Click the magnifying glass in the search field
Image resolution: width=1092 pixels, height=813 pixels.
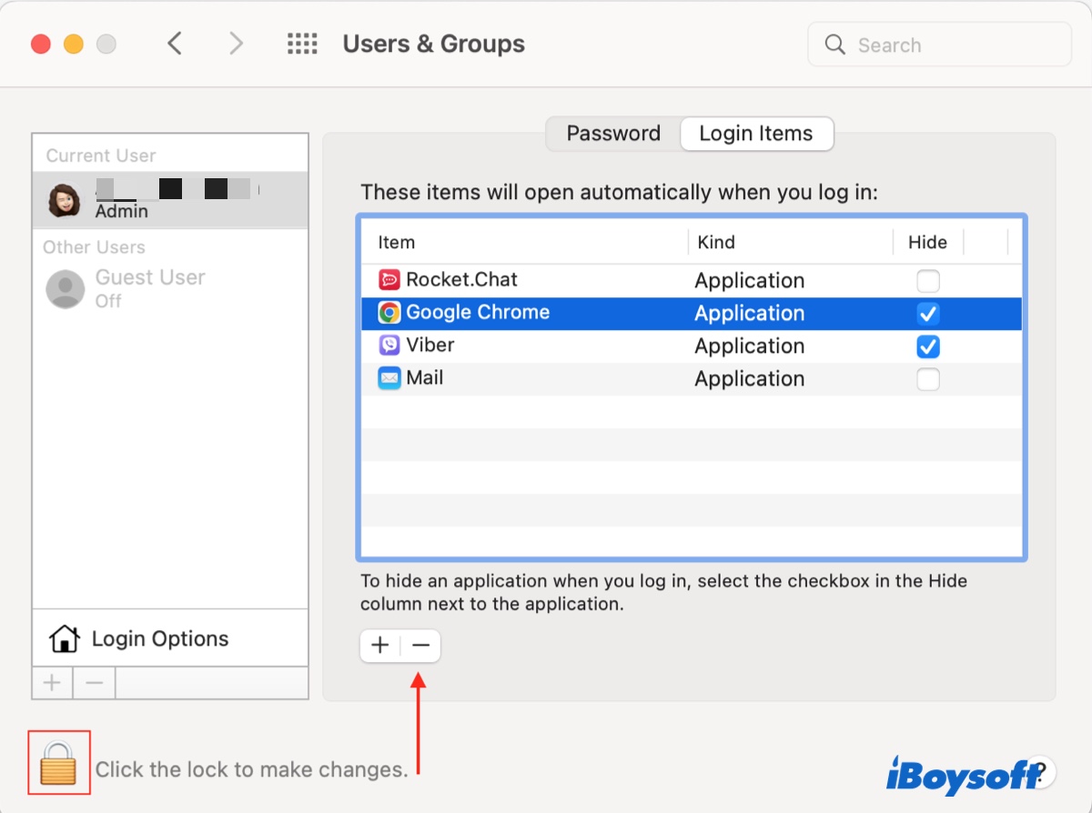834,45
